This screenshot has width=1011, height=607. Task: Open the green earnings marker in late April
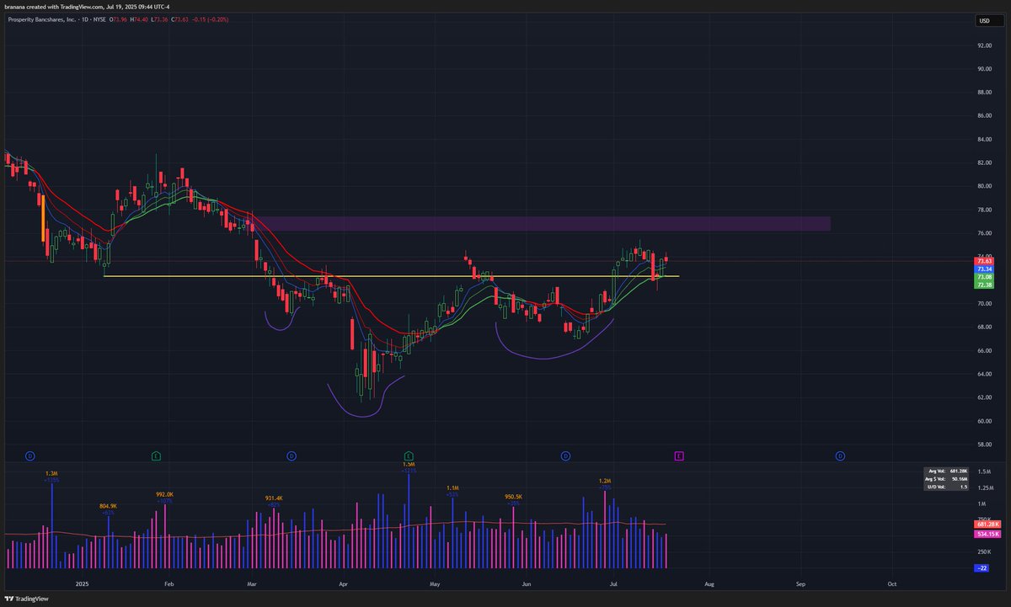(x=409, y=455)
